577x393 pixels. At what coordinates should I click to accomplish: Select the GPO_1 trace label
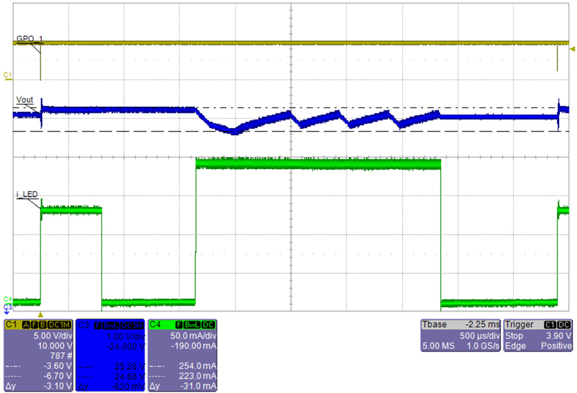click(x=29, y=39)
